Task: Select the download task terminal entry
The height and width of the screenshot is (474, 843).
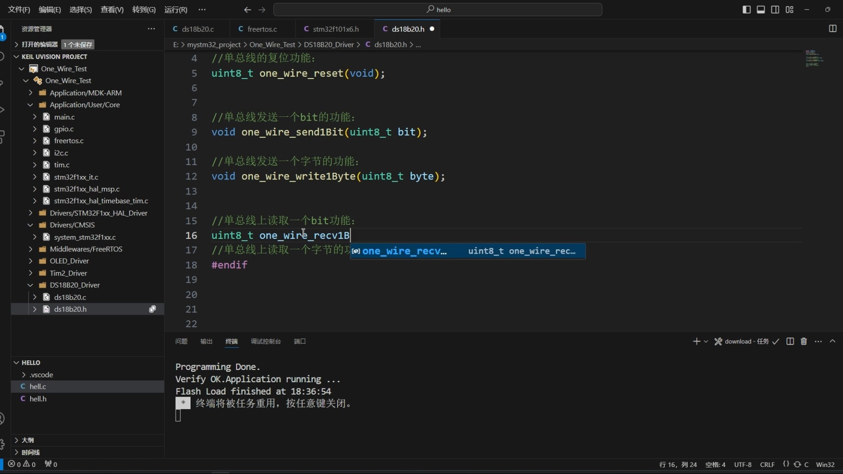Action: click(x=746, y=341)
